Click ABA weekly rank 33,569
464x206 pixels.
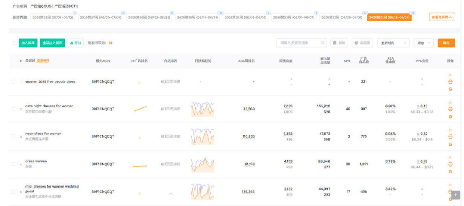point(249,109)
